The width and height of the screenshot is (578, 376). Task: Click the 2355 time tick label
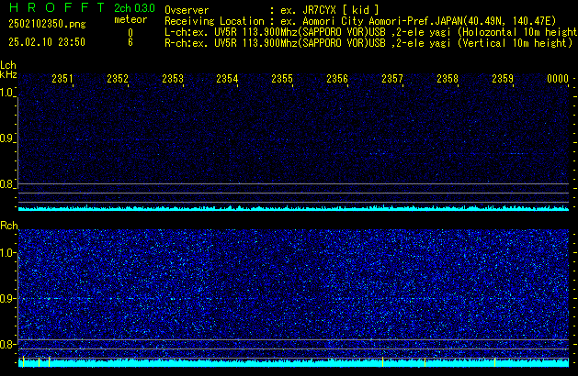[282, 79]
